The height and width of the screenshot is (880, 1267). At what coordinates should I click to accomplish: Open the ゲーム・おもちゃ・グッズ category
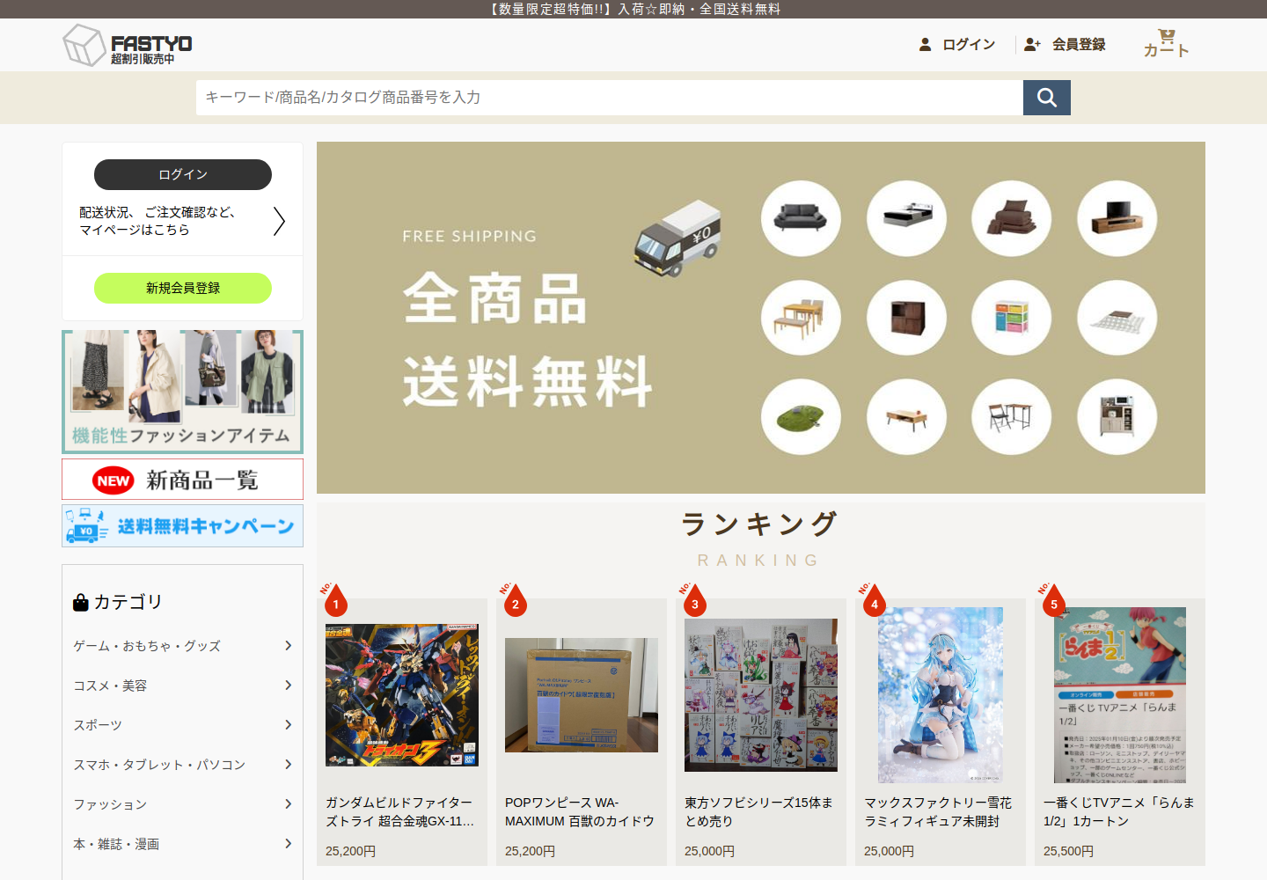pos(147,646)
